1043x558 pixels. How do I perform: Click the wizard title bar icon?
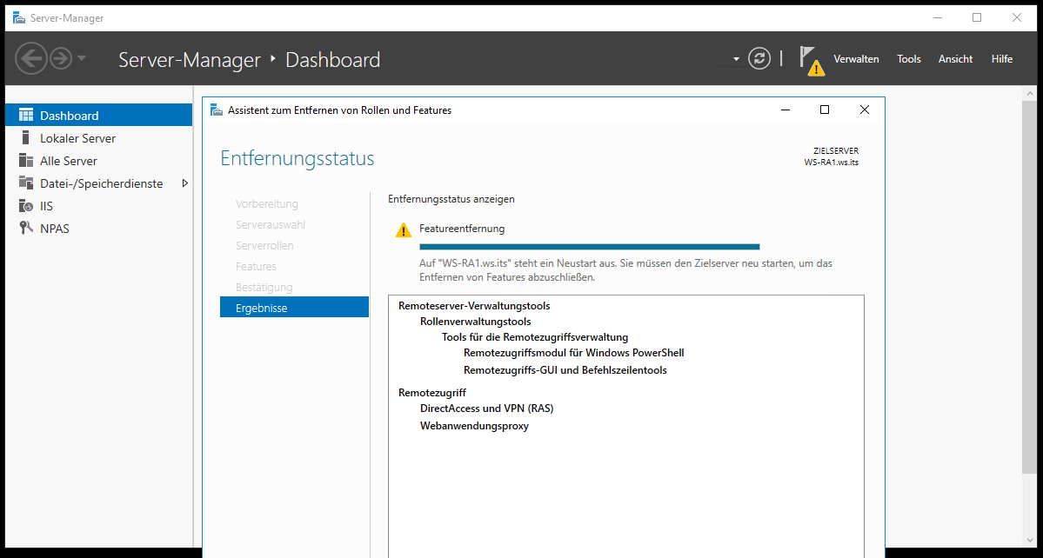pyautogui.click(x=217, y=110)
